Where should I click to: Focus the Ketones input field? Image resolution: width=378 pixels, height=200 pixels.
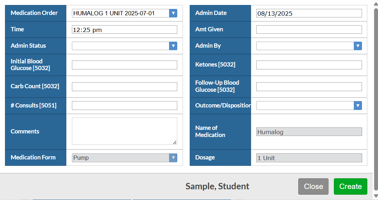pyautogui.click(x=309, y=65)
